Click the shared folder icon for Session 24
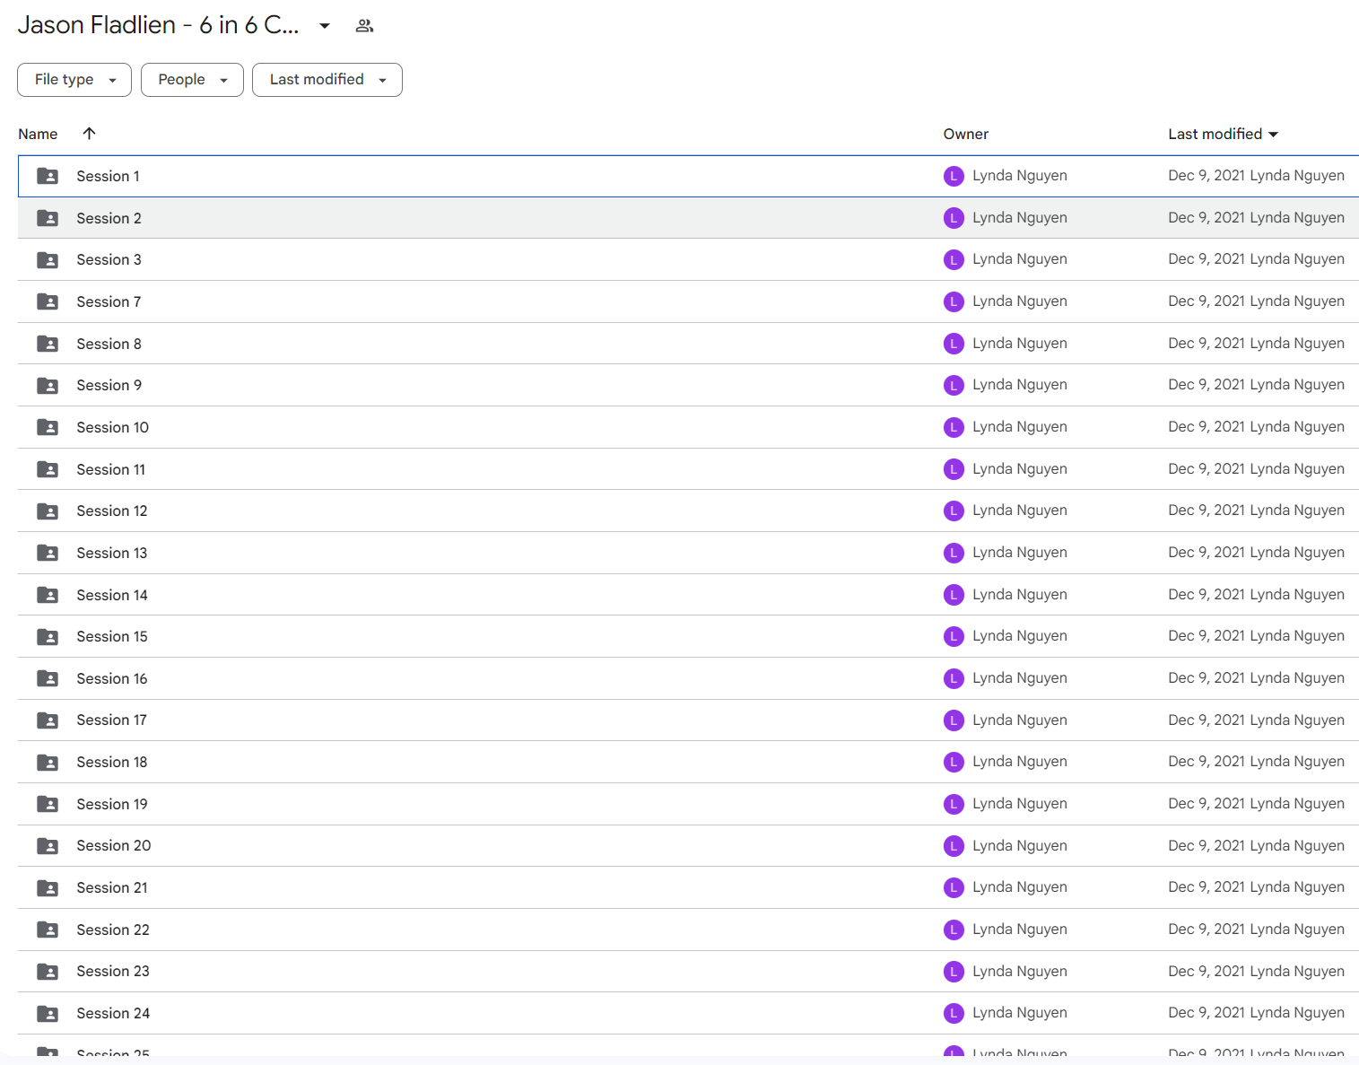Image resolution: width=1359 pixels, height=1065 pixels. pos(48,1014)
